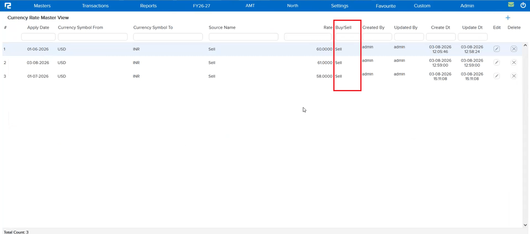Select the 03-08-2026 apply date cell
The image size is (530, 234).
[x=38, y=63]
